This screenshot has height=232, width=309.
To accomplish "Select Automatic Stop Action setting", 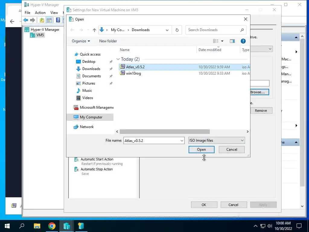I will (x=97, y=169).
